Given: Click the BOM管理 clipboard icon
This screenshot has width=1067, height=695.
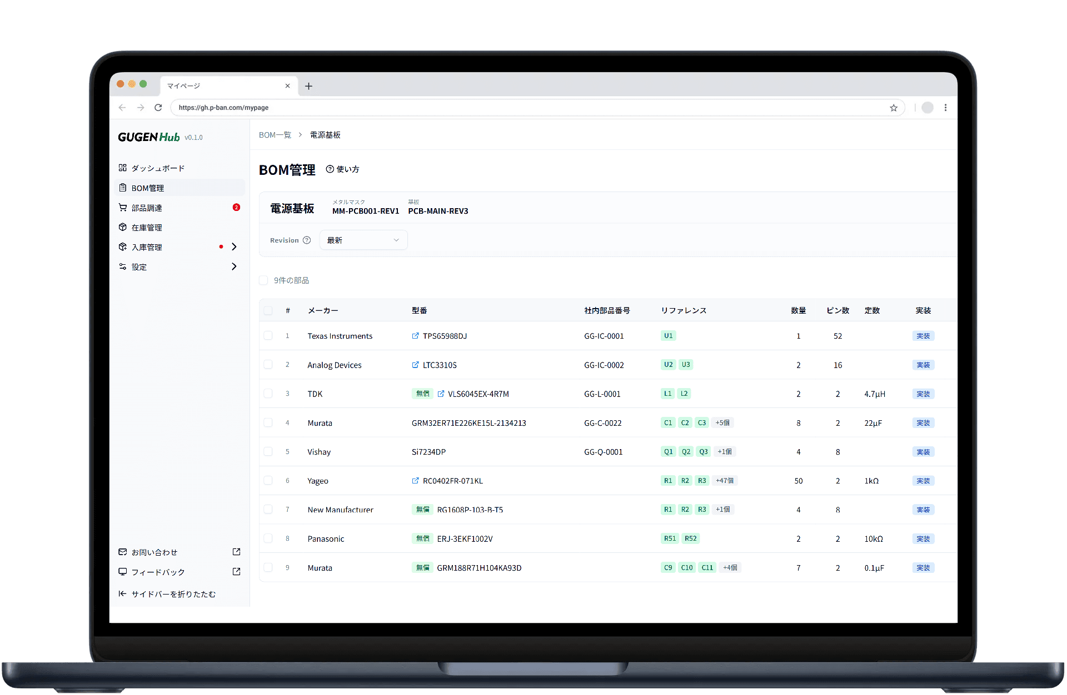Looking at the screenshot, I should click(x=123, y=188).
